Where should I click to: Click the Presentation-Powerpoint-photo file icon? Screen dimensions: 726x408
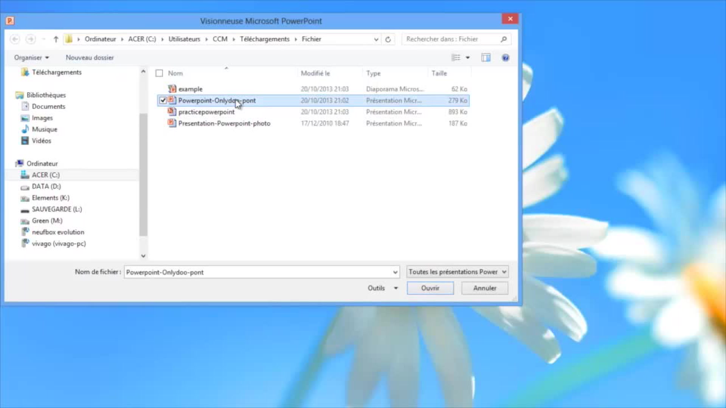172,123
